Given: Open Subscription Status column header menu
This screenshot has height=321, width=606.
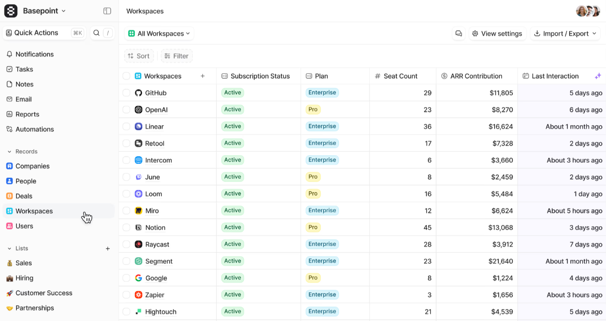Looking at the screenshot, I should [259, 76].
